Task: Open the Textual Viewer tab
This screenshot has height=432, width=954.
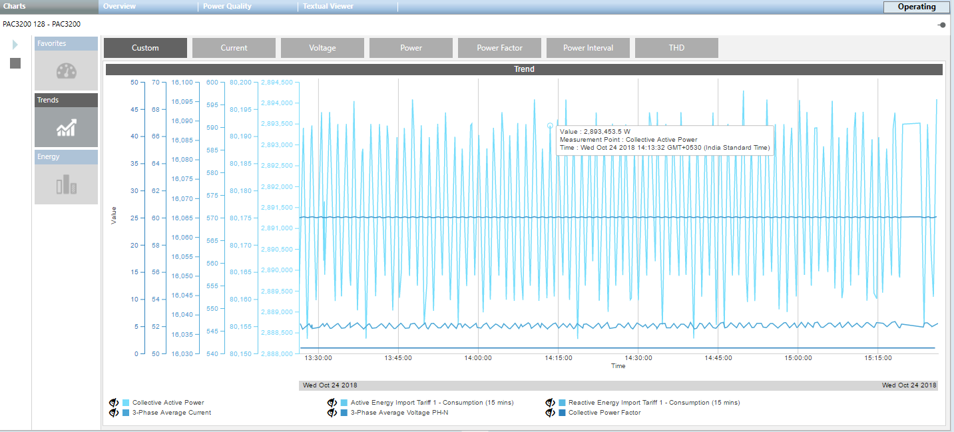Action: (x=328, y=7)
